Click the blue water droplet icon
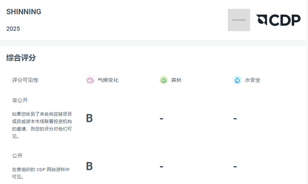Screen dimensions: 308x184 pyautogui.click(x=237, y=80)
